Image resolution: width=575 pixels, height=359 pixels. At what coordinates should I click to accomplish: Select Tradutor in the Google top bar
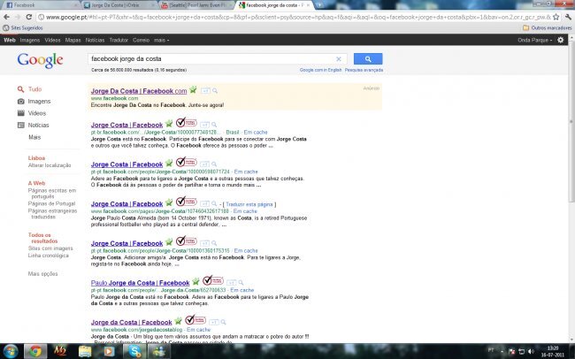click(119, 40)
